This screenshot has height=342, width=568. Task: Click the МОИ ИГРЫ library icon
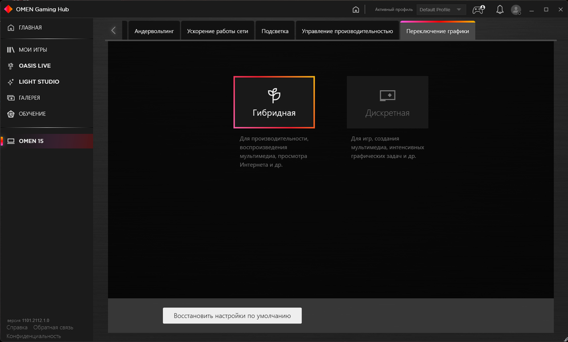point(11,50)
